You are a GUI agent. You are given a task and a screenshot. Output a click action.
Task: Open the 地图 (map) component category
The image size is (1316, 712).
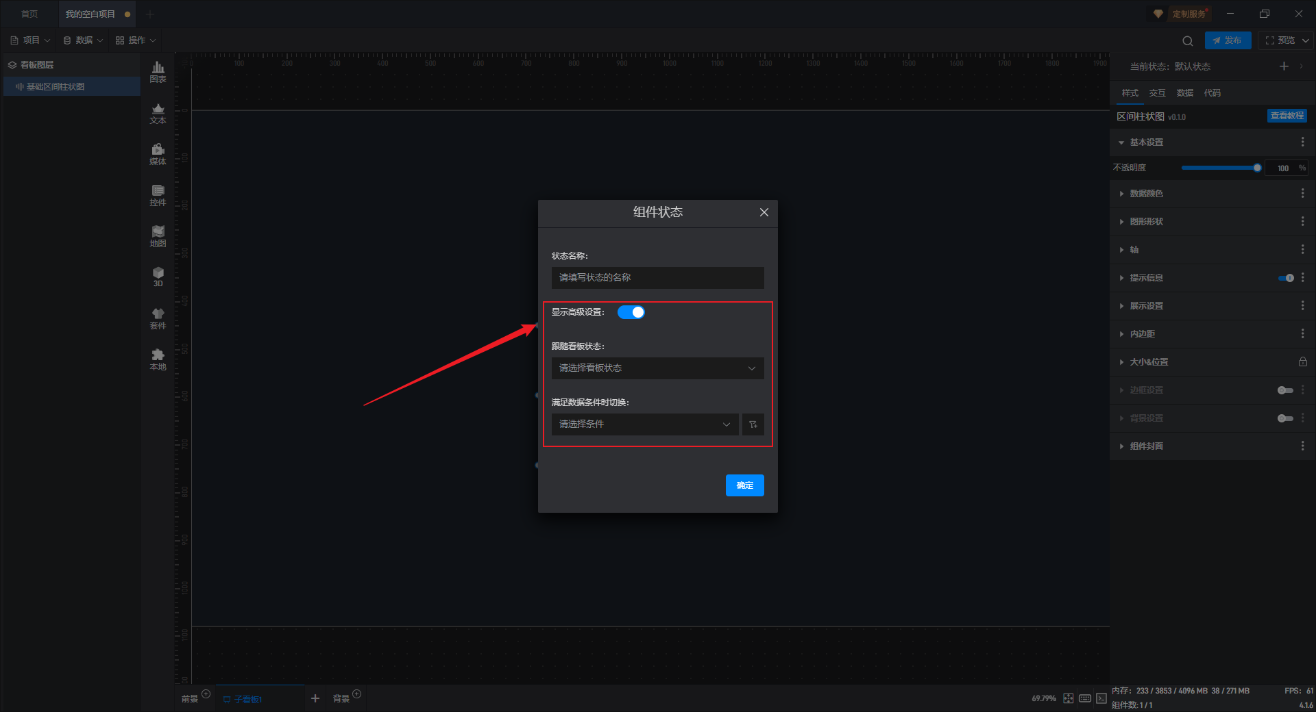coord(158,236)
